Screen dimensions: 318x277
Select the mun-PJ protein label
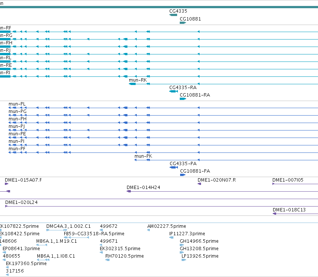(17, 126)
